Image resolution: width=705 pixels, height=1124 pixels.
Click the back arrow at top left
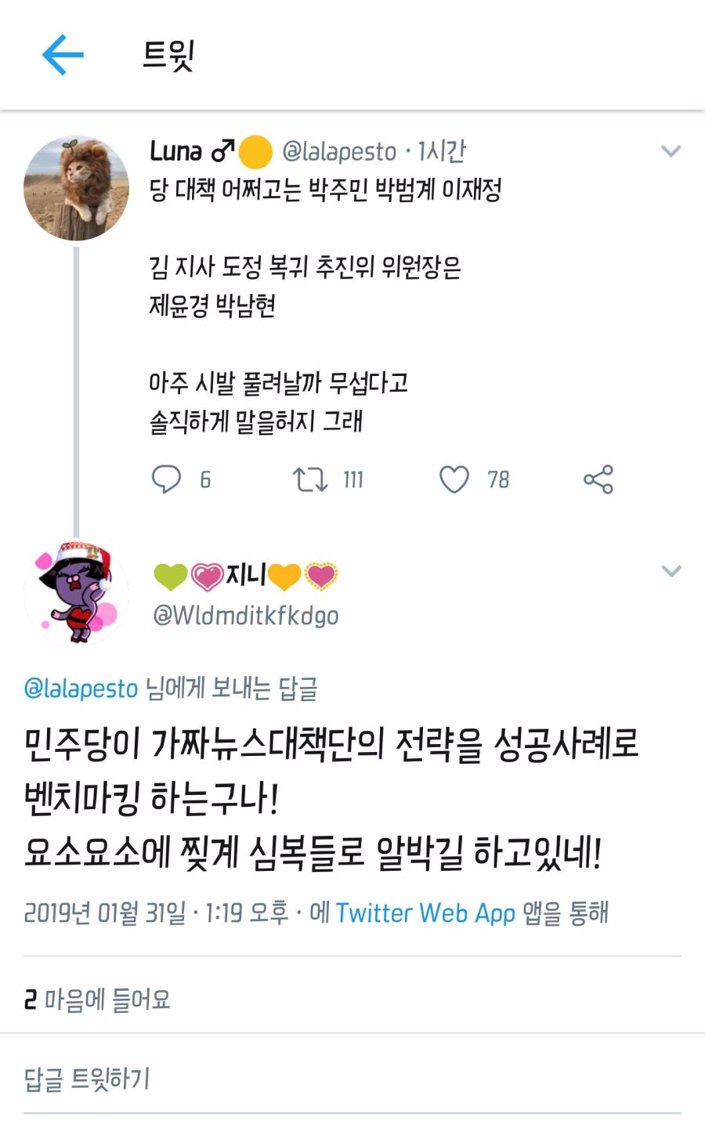64,53
